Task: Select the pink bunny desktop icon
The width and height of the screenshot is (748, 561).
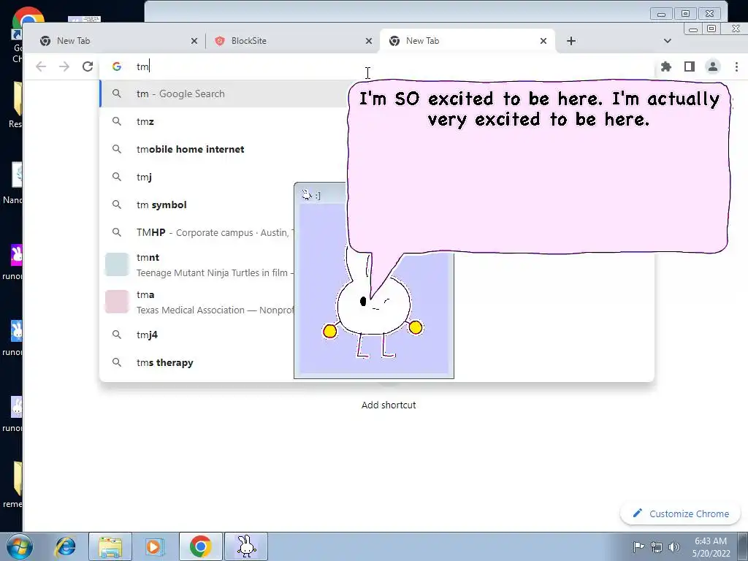Action: (x=16, y=255)
